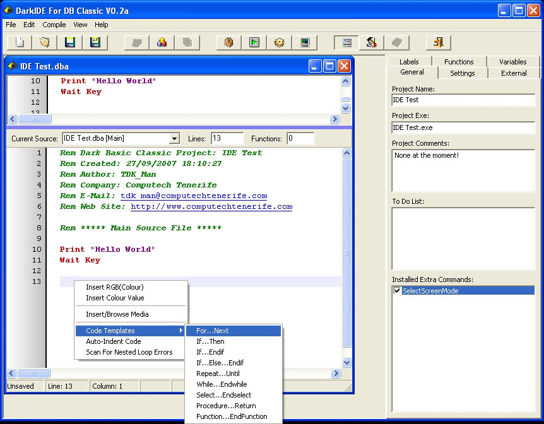Viewport: 544px width, 424px height.
Task: Click the Project Name input field
Action: pos(463,100)
